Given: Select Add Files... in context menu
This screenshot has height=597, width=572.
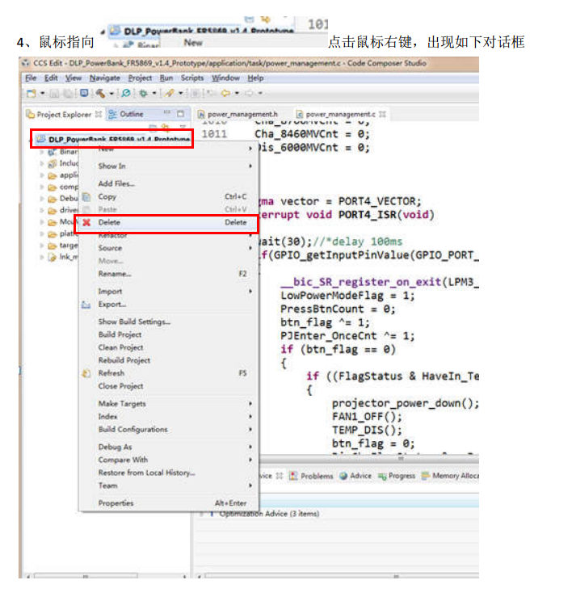Looking at the screenshot, I should 169,184.
